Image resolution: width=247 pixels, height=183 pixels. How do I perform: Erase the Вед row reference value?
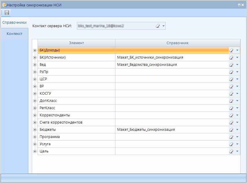pyautogui.click(x=231, y=65)
